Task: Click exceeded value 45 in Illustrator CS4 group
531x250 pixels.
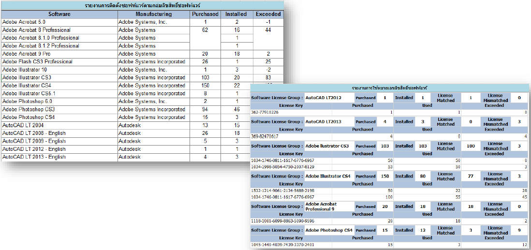Action: click(x=524, y=197)
